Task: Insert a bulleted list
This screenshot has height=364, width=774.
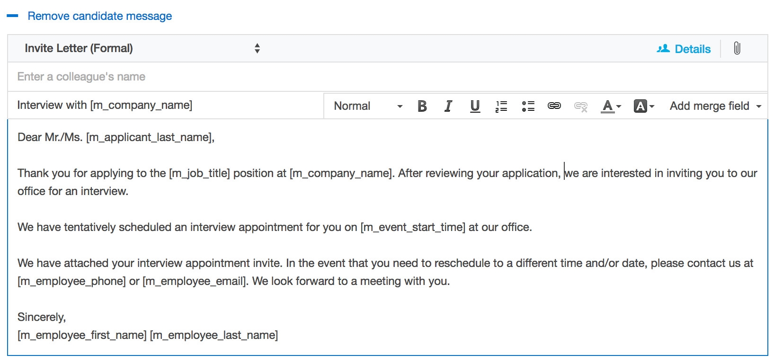Action: [528, 106]
